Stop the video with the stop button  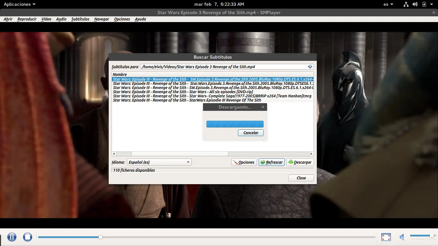click(28, 237)
